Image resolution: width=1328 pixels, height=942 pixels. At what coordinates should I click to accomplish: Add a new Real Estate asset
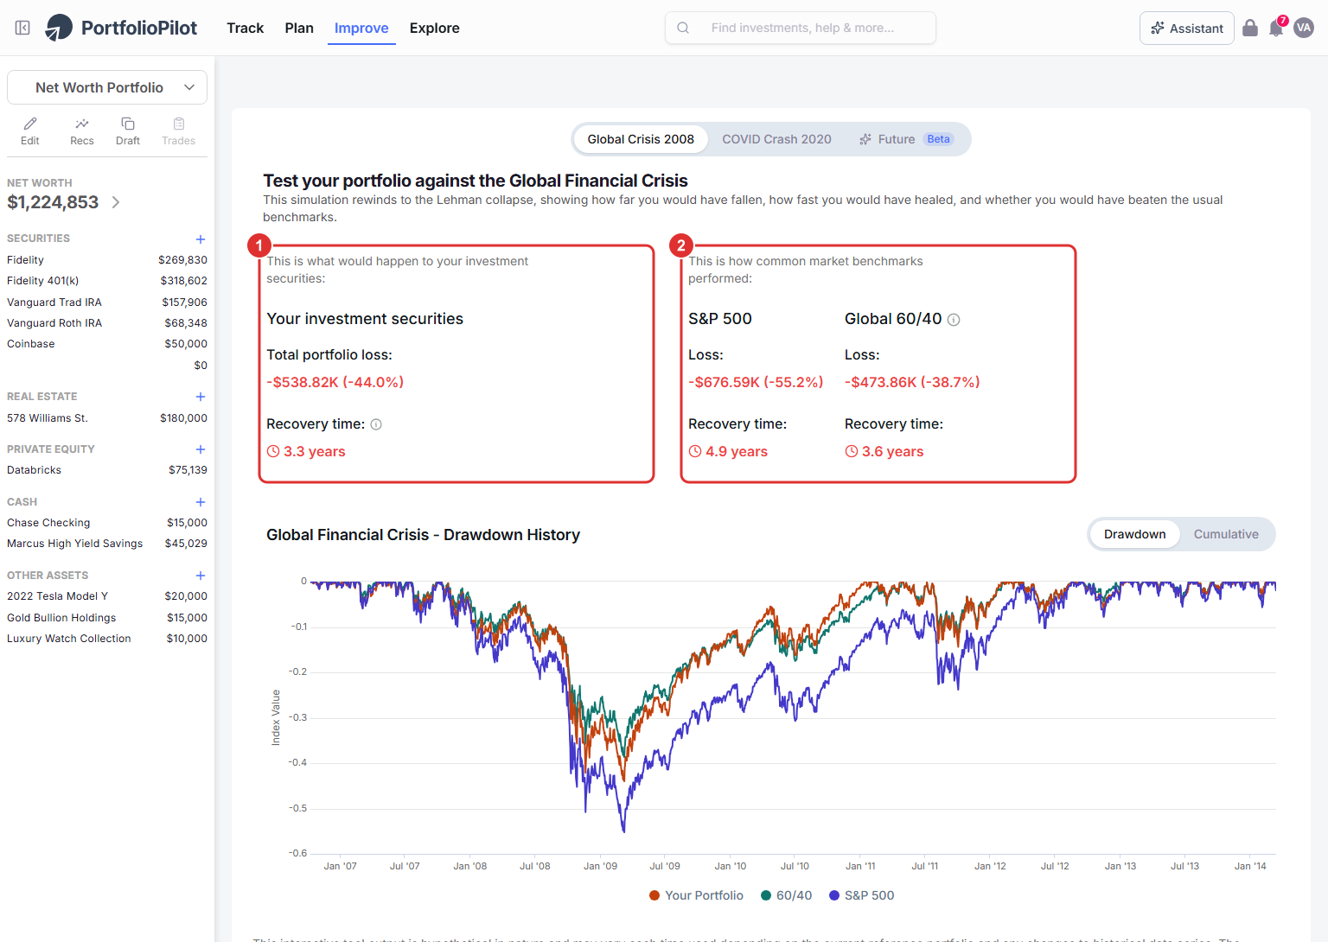coord(201,397)
